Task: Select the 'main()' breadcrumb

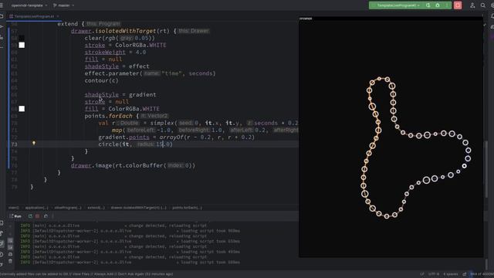Action: (x=14, y=208)
